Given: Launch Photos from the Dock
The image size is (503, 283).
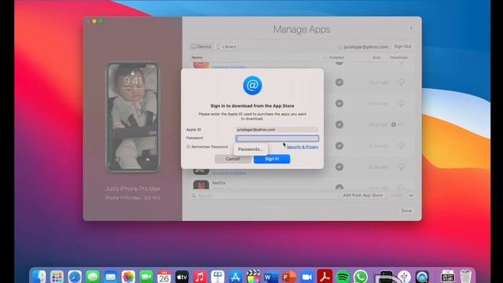Looking at the screenshot, I should pyautogui.click(x=128, y=277).
